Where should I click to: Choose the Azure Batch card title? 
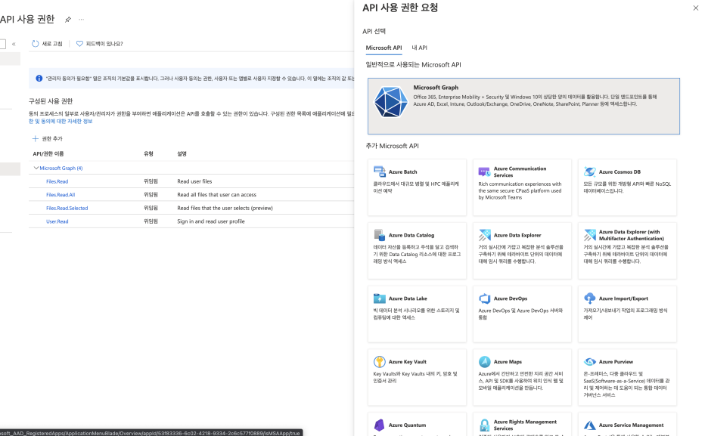point(402,172)
